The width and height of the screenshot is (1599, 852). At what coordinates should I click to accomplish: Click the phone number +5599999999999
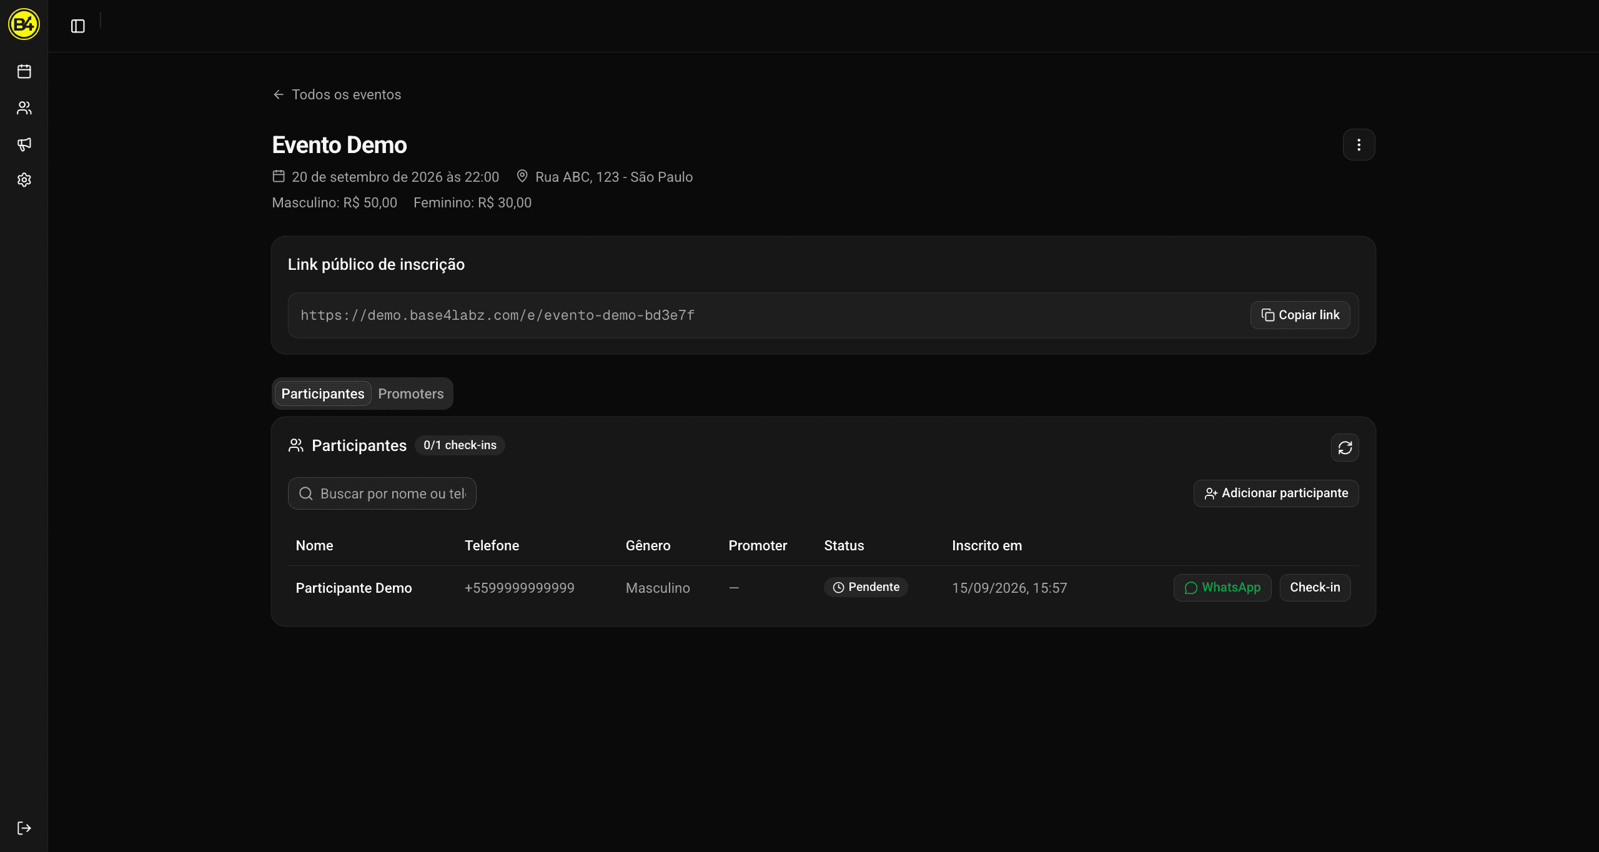[519, 588]
